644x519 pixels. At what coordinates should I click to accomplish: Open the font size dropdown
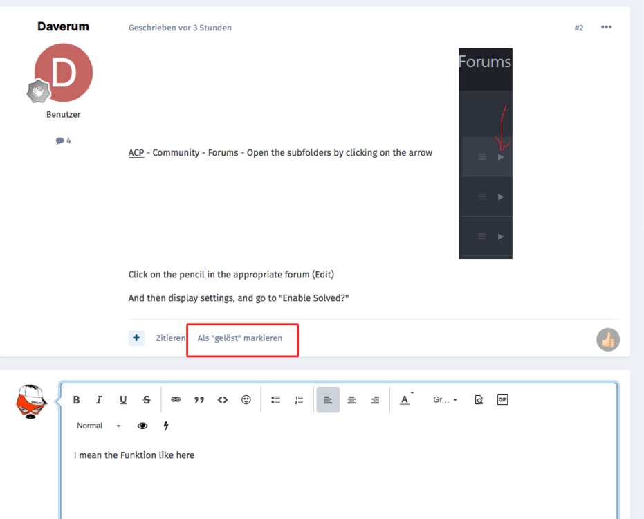click(x=445, y=400)
